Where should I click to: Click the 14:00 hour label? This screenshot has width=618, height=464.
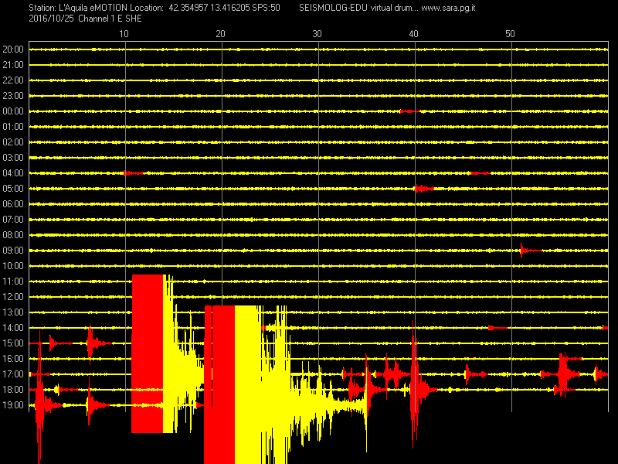coord(13,327)
